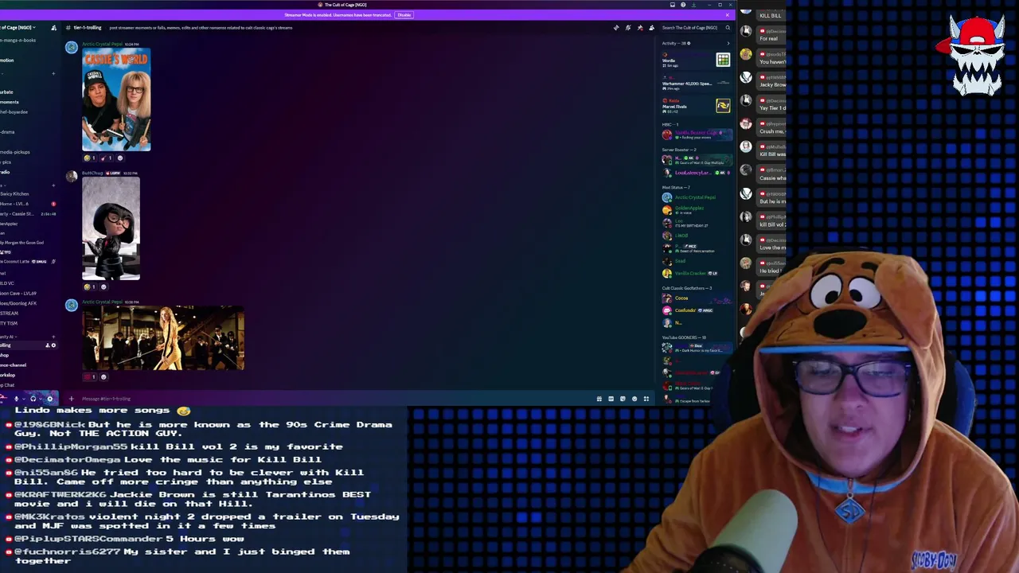Viewport: 1019px width, 573px height.
Task: Open the Help icon in the title bar
Action: [683, 5]
